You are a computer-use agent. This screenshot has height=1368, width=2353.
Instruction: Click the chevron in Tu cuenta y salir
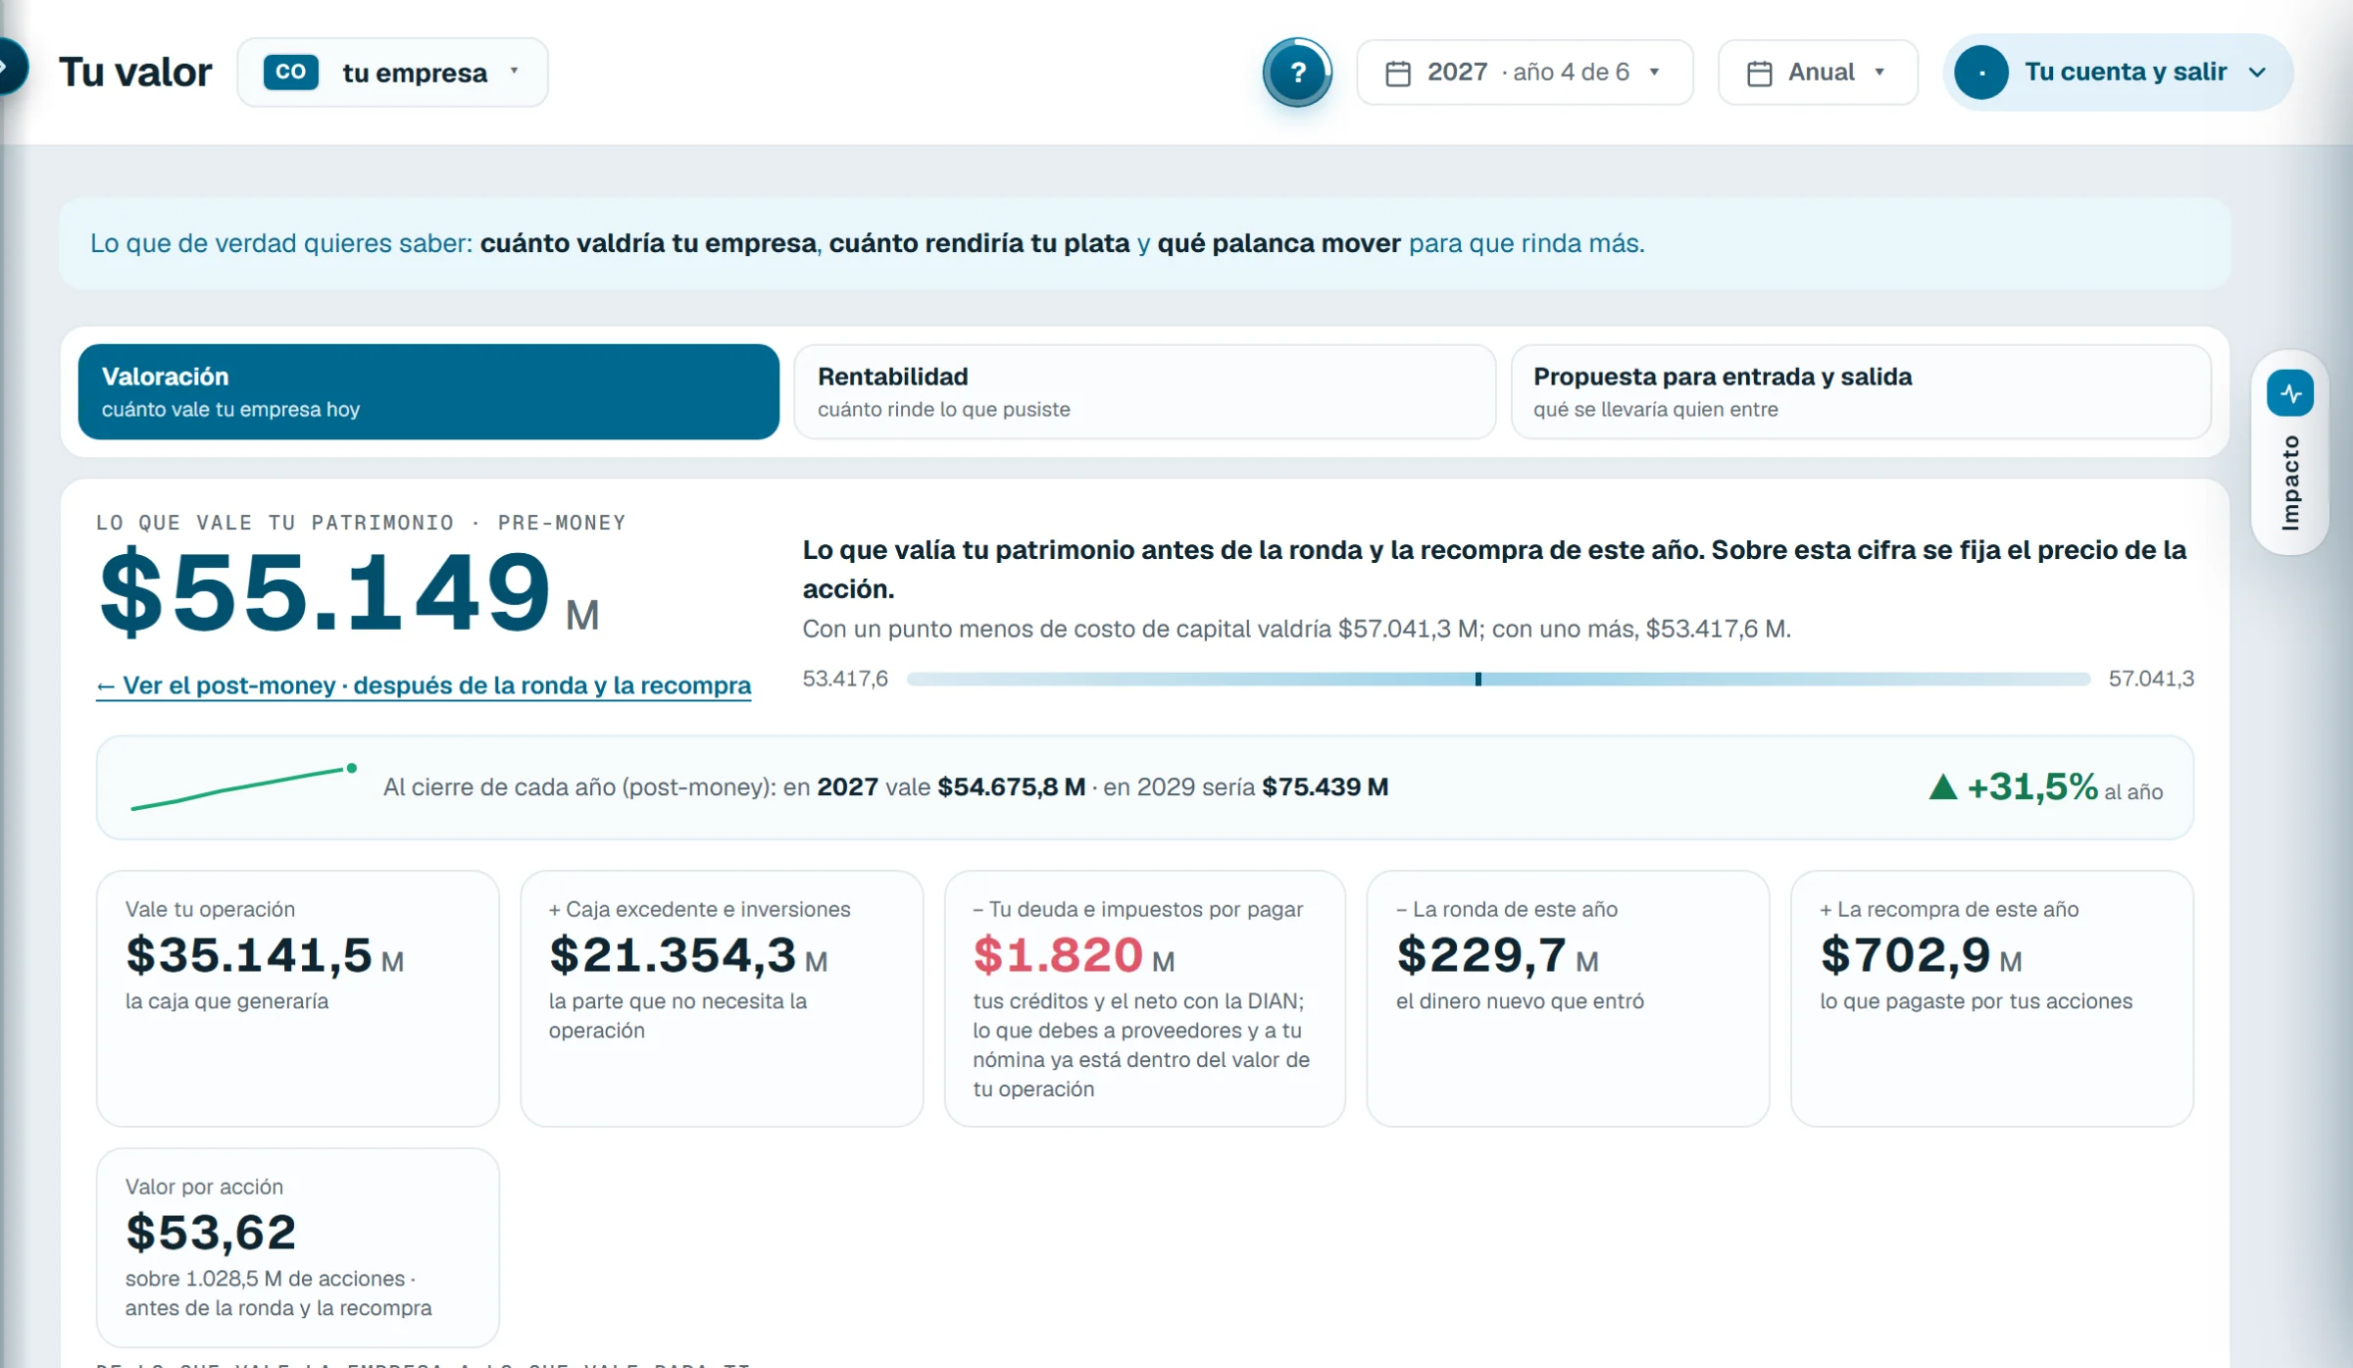pyautogui.click(x=2257, y=73)
